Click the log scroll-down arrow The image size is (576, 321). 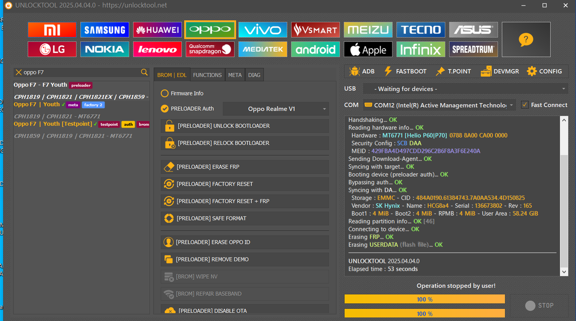click(564, 271)
